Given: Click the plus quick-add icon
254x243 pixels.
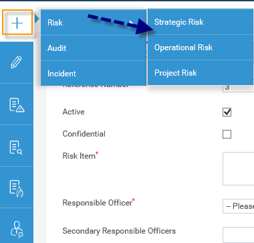Looking at the screenshot, I should [x=17, y=22].
